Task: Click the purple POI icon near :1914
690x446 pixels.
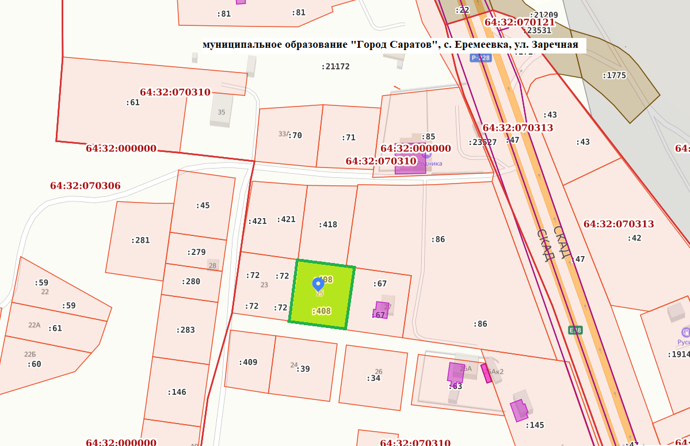Action: click(685, 332)
